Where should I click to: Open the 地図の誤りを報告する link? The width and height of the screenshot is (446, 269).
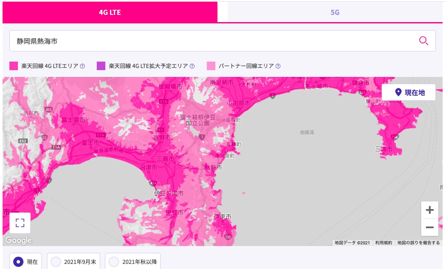click(418, 243)
